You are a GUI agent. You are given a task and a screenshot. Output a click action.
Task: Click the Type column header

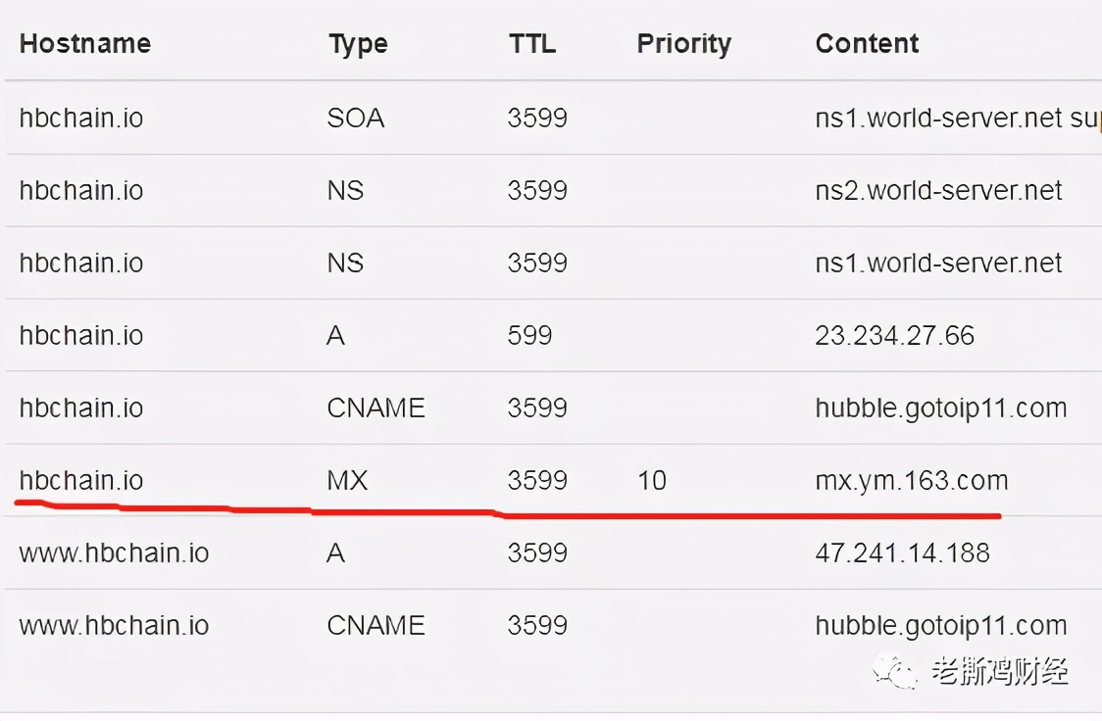[359, 44]
